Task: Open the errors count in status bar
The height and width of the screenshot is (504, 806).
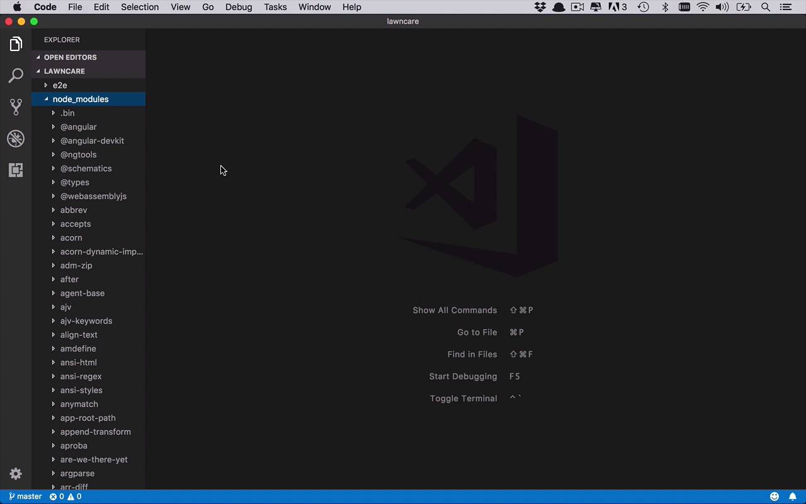Action: pyautogui.click(x=57, y=496)
